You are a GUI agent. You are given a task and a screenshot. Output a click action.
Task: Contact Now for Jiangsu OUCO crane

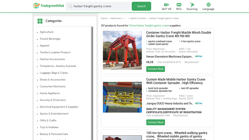tap(155, 122)
